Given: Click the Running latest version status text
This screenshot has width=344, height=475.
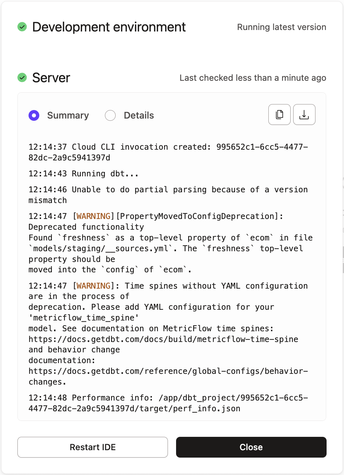Looking at the screenshot, I should [281, 27].
